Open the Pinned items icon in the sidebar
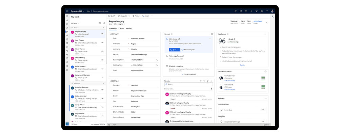 point(67,28)
